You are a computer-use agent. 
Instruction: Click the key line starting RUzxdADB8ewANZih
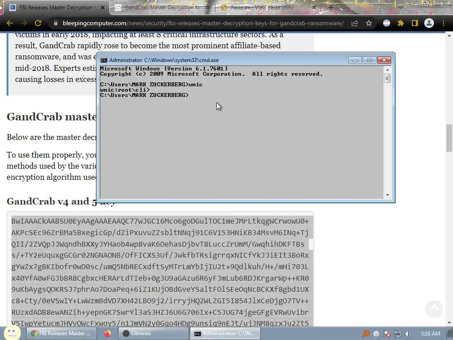[x=160, y=312]
